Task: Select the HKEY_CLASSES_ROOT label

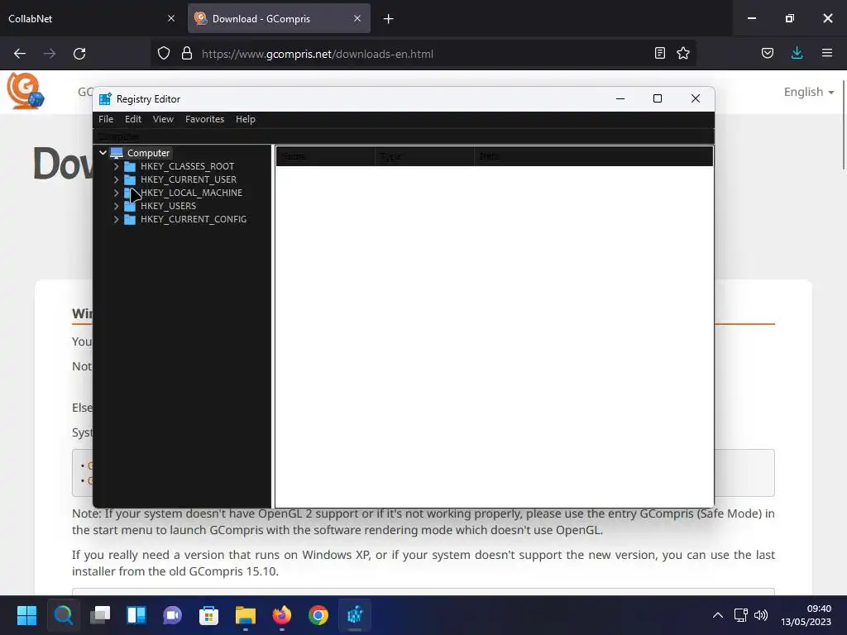Action: (x=188, y=166)
